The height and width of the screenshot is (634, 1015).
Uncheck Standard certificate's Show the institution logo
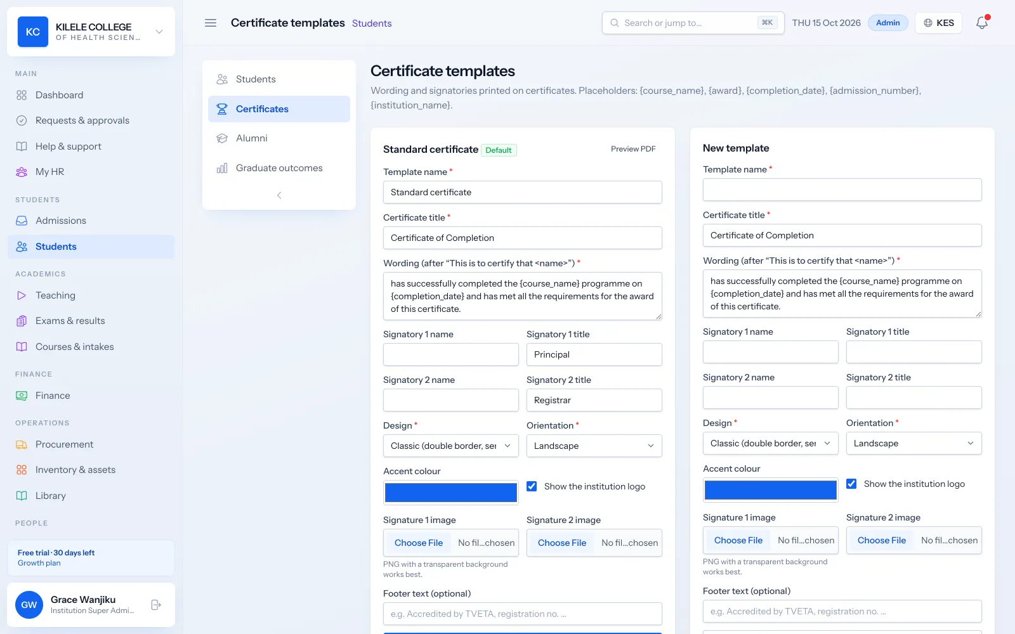point(532,486)
